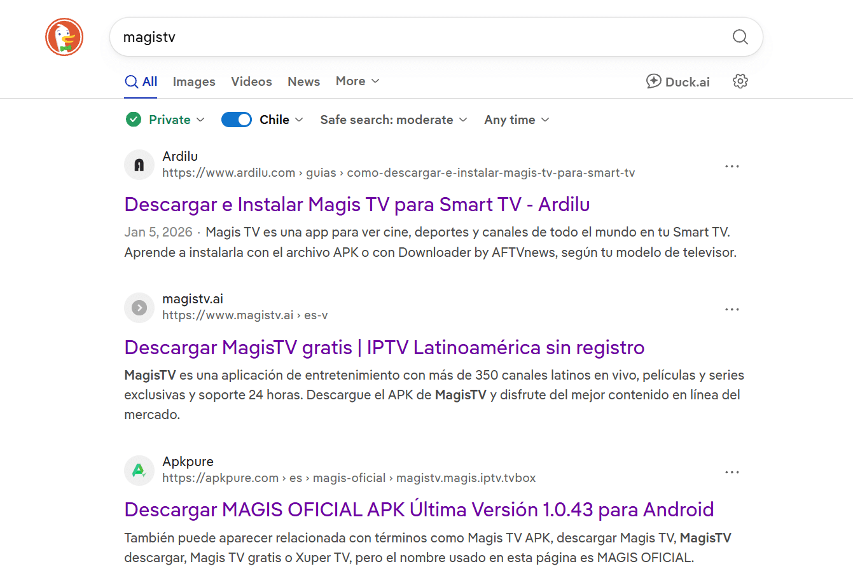Click the DuckDuckGo duck logo
Screen dimensions: 853x578
64,37
